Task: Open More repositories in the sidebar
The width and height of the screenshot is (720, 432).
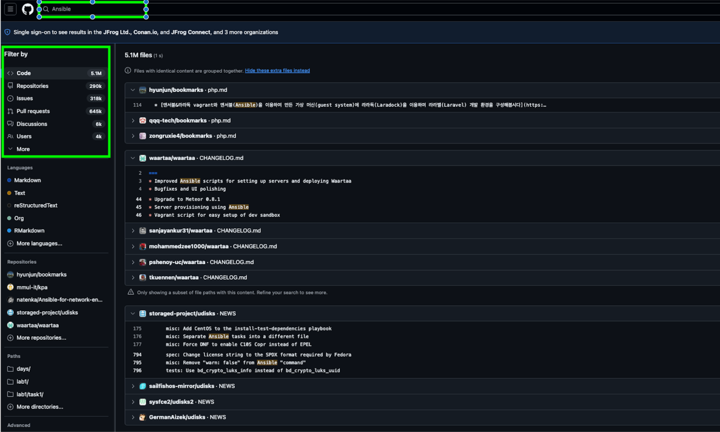Action: click(x=41, y=337)
